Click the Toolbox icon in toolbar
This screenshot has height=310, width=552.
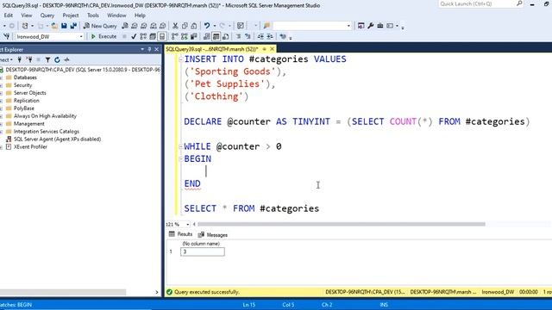[380, 26]
